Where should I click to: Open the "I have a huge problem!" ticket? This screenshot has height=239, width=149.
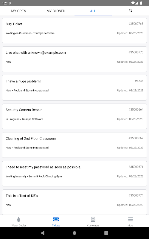click(x=74, y=88)
